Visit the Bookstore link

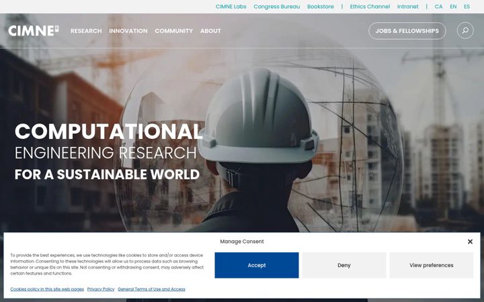pyautogui.click(x=321, y=7)
